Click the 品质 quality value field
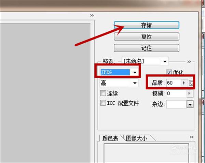 (x=173, y=83)
